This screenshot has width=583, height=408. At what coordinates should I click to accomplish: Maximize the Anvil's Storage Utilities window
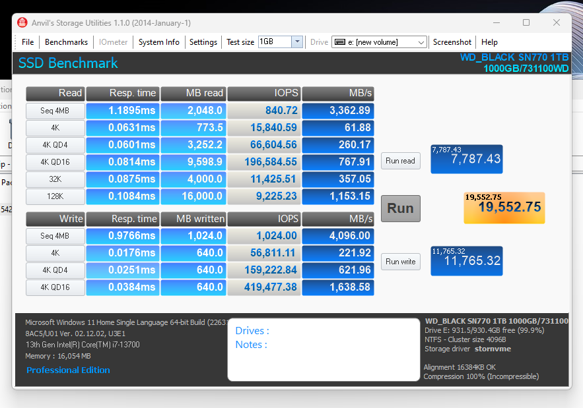pyautogui.click(x=526, y=22)
